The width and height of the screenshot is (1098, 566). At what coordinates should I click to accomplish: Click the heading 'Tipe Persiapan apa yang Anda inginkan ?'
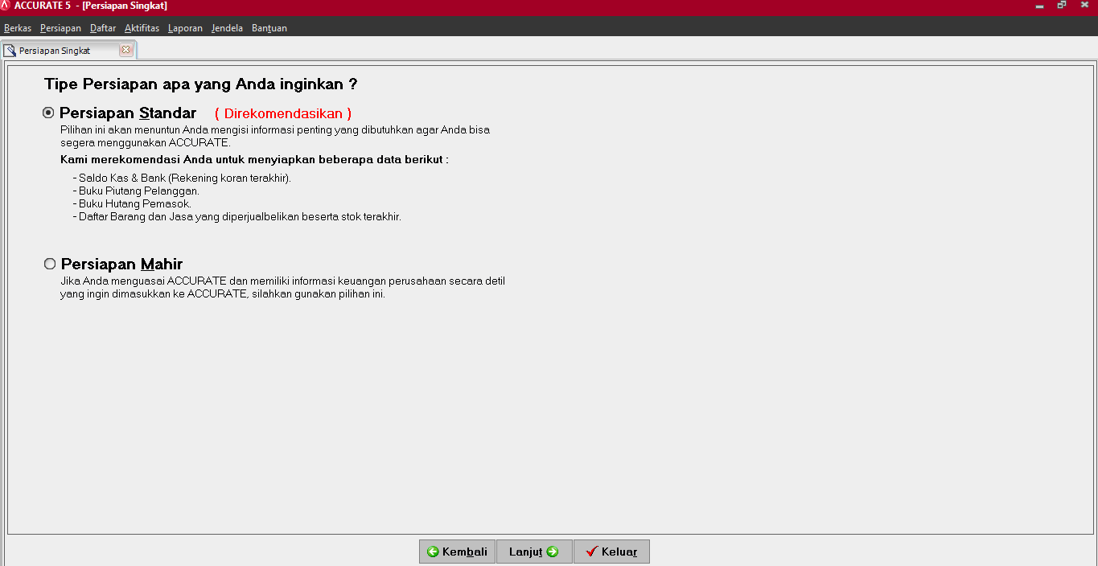201,84
